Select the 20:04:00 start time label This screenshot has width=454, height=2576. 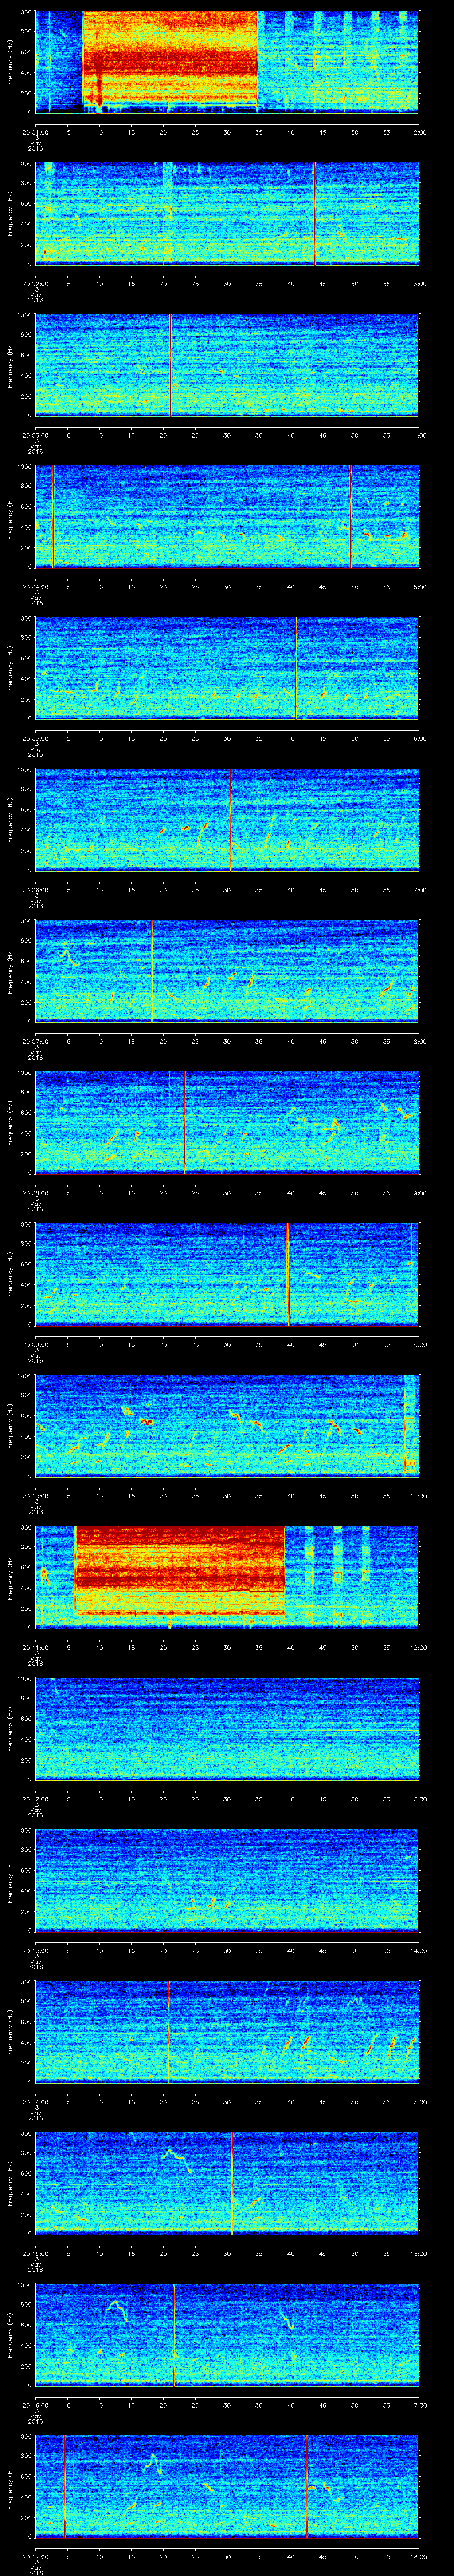[35, 586]
